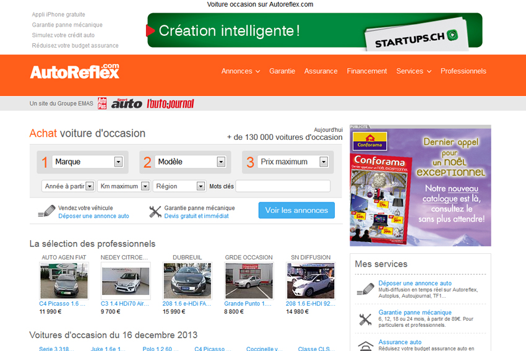This screenshot has height=351, width=526.
Task: Click the Conforama Noël advertisement
Action: pyautogui.click(x=420, y=186)
